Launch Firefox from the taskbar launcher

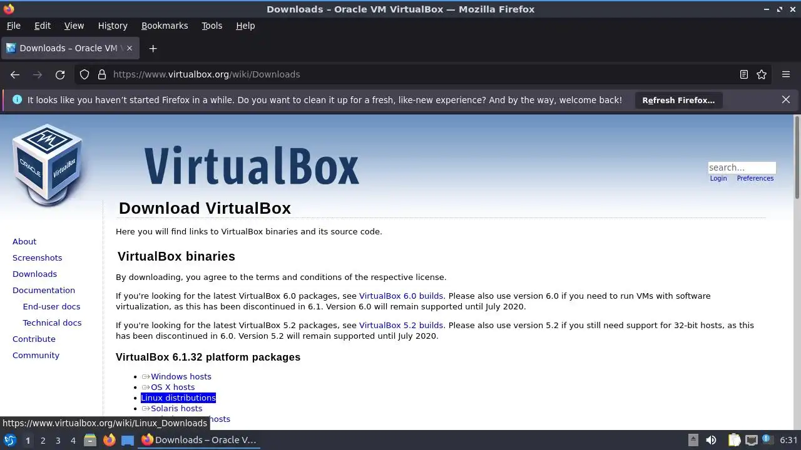pos(109,440)
